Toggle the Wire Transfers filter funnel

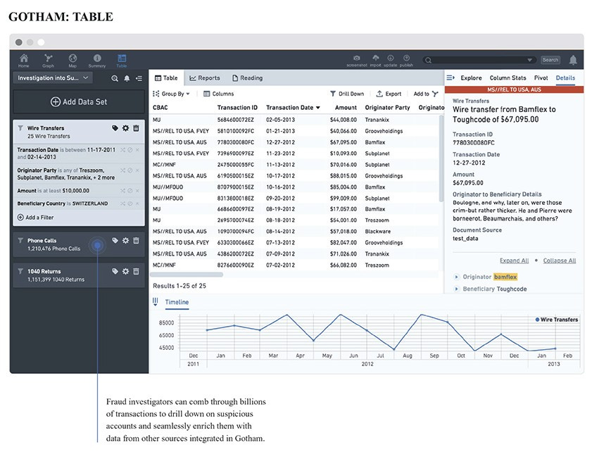[20, 128]
